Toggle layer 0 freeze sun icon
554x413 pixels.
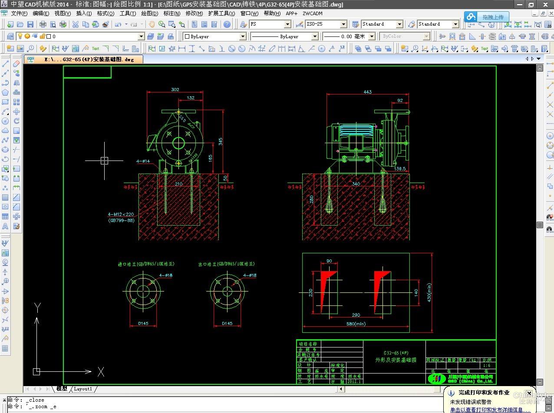tap(27, 36)
